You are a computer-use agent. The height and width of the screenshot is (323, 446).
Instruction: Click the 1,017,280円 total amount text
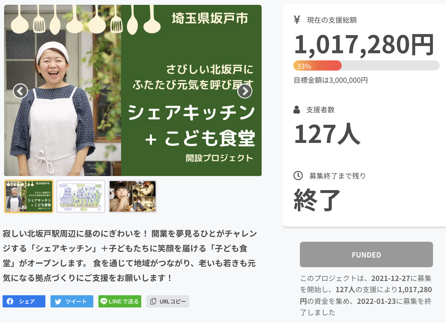click(x=364, y=45)
